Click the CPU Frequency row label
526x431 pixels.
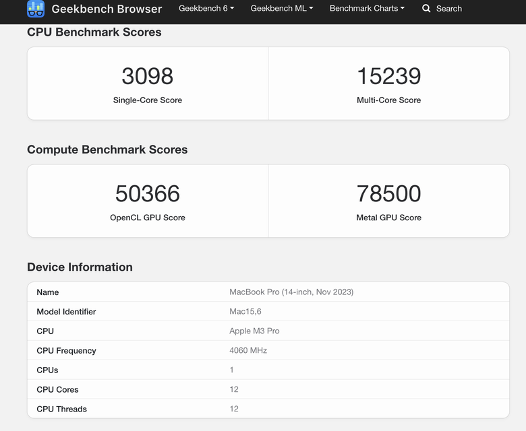coord(66,351)
